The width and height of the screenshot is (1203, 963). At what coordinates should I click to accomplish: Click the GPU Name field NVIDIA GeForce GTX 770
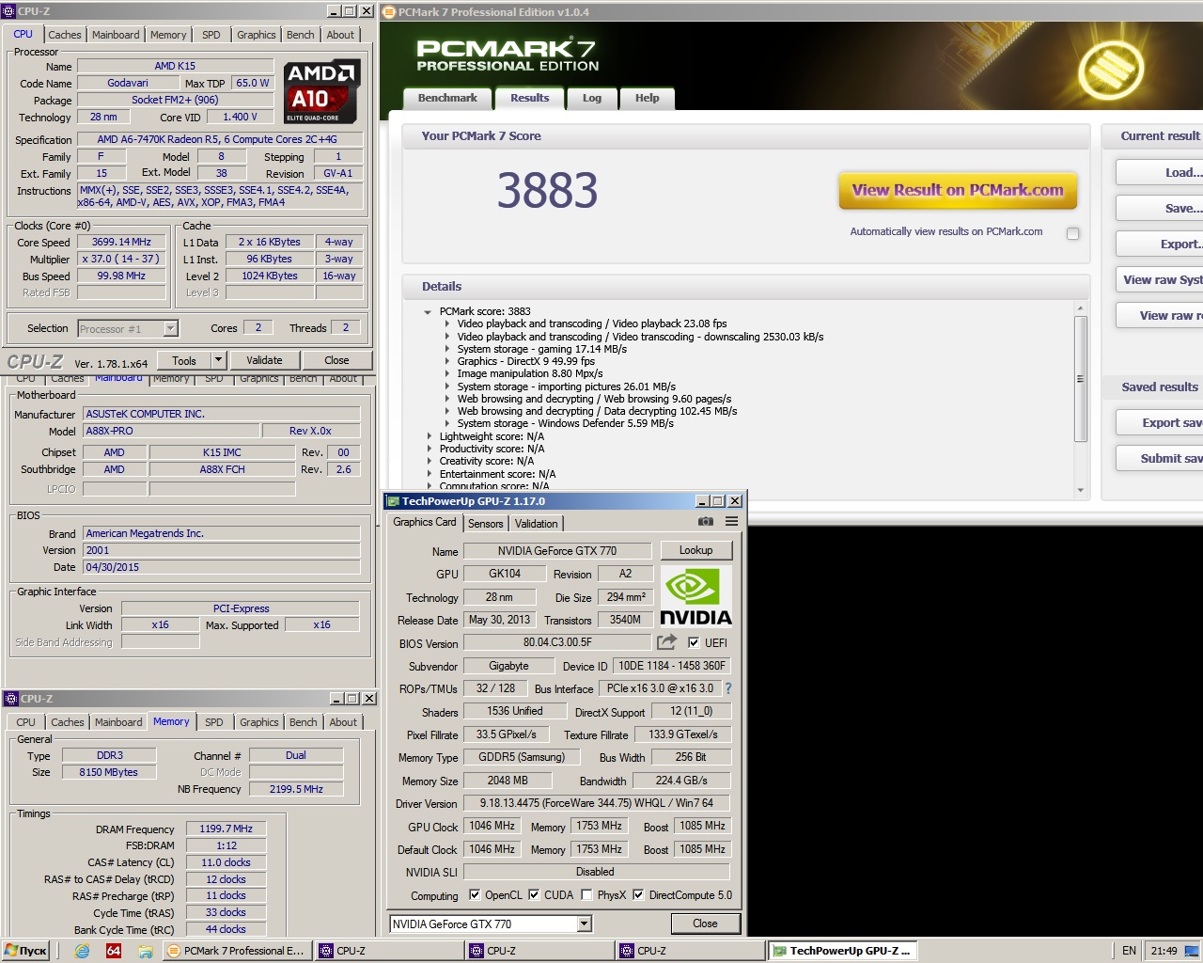coord(557,551)
